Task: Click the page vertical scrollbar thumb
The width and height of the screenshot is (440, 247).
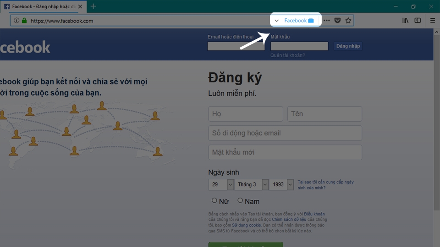Action: 437,123
